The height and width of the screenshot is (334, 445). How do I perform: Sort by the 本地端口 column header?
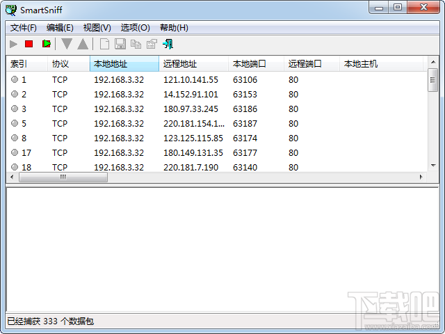[256, 63]
